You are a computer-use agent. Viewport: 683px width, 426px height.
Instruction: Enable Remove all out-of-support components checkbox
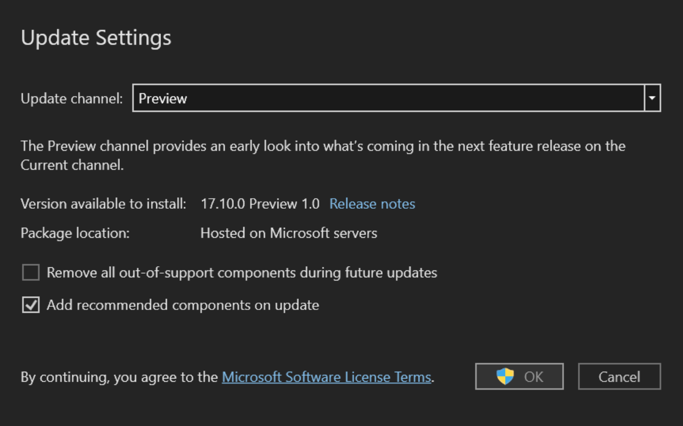[x=31, y=273]
